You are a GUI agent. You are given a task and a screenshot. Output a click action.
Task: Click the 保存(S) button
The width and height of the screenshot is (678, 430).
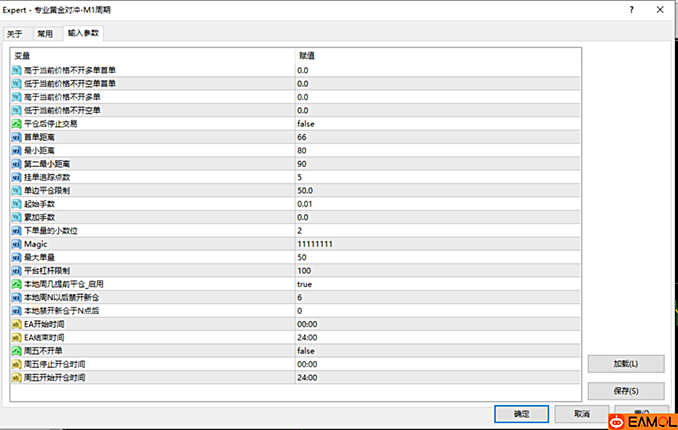coord(626,391)
